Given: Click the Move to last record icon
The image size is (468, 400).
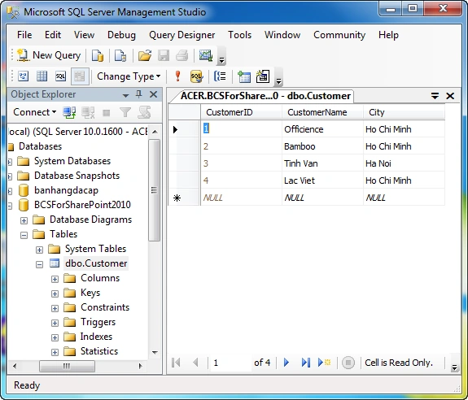Looking at the screenshot, I should [306, 363].
